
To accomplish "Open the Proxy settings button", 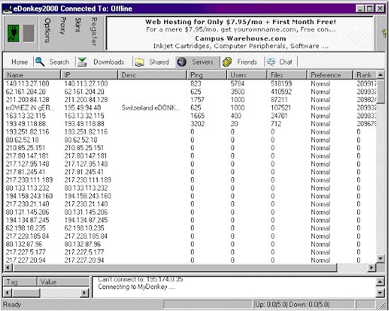I will 62,26.
